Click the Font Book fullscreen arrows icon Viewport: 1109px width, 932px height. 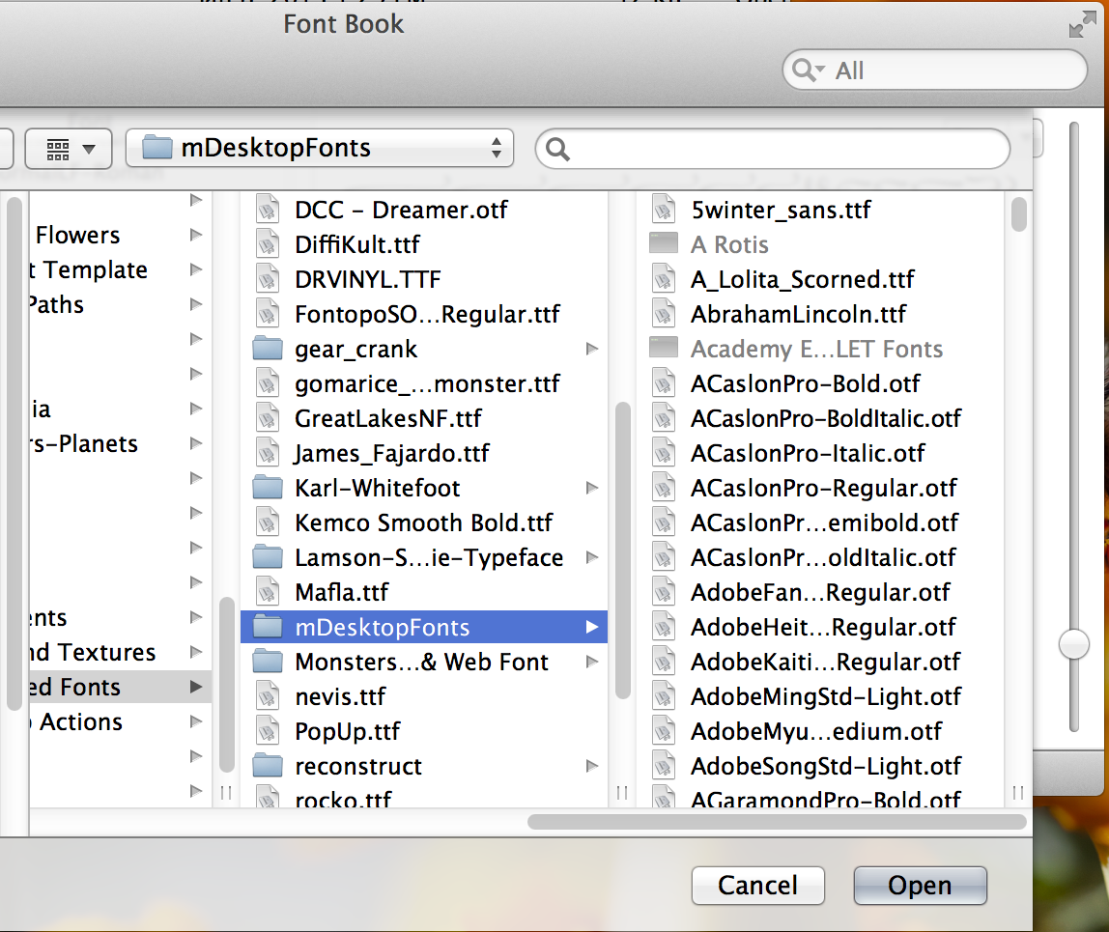1082,24
